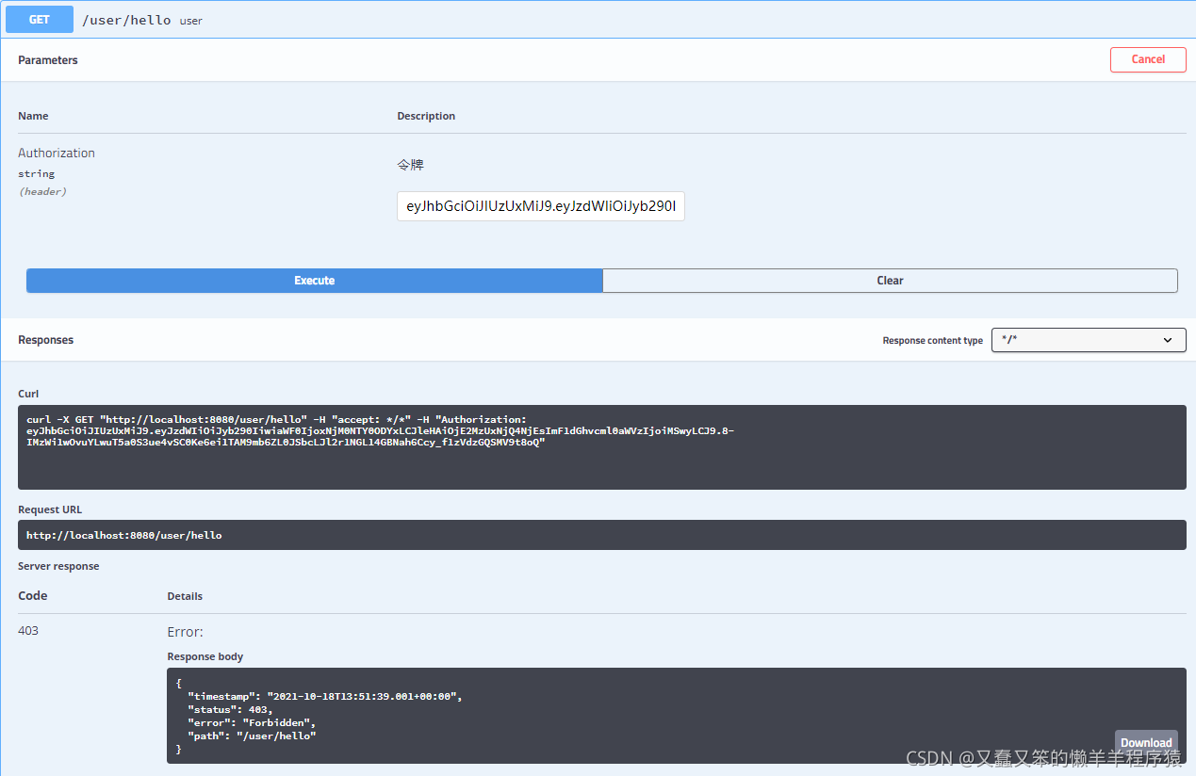Click the (header) parameter location label
The image size is (1196, 776).
[42, 191]
